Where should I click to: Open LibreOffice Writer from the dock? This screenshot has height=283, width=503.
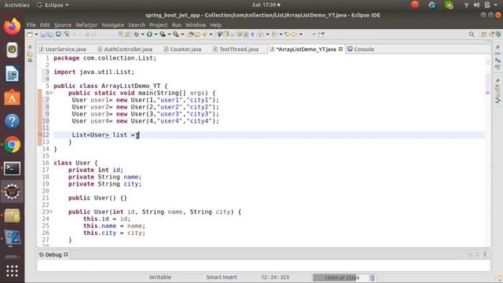(x=13, y=74)
